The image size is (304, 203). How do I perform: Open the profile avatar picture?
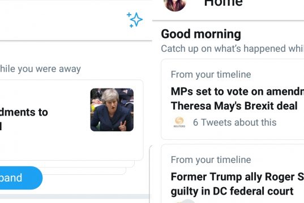(x=175, y=5)
